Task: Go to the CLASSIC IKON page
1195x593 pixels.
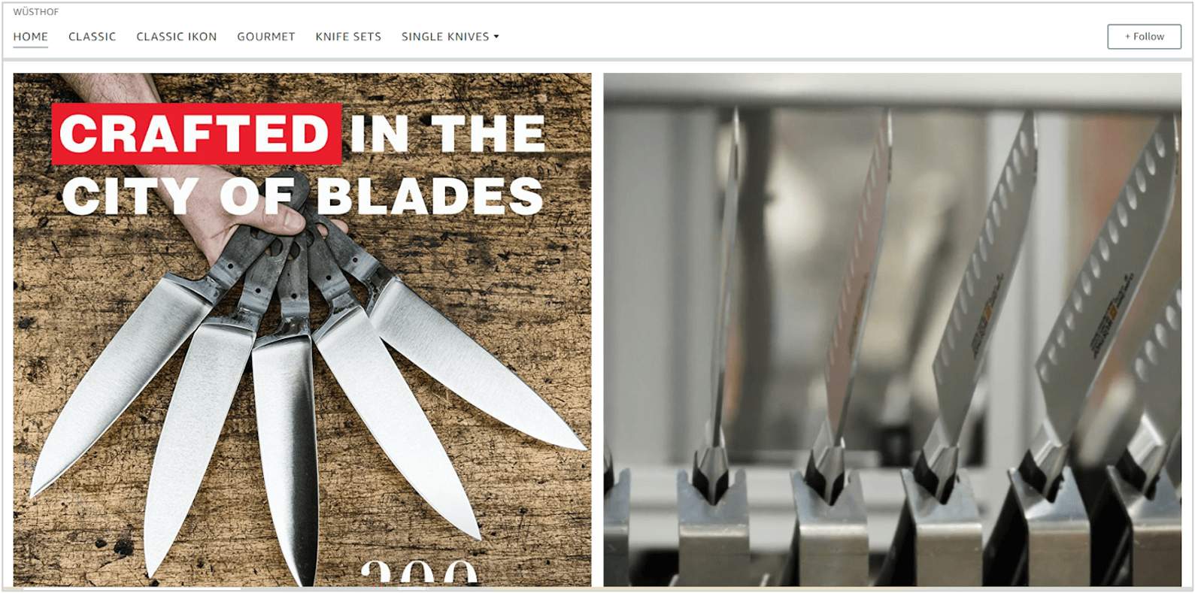Action: (177, 37)
